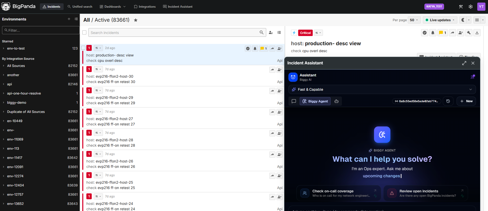
Task: Assign incident from the details pane toolbar
Action: click(461, 33)
